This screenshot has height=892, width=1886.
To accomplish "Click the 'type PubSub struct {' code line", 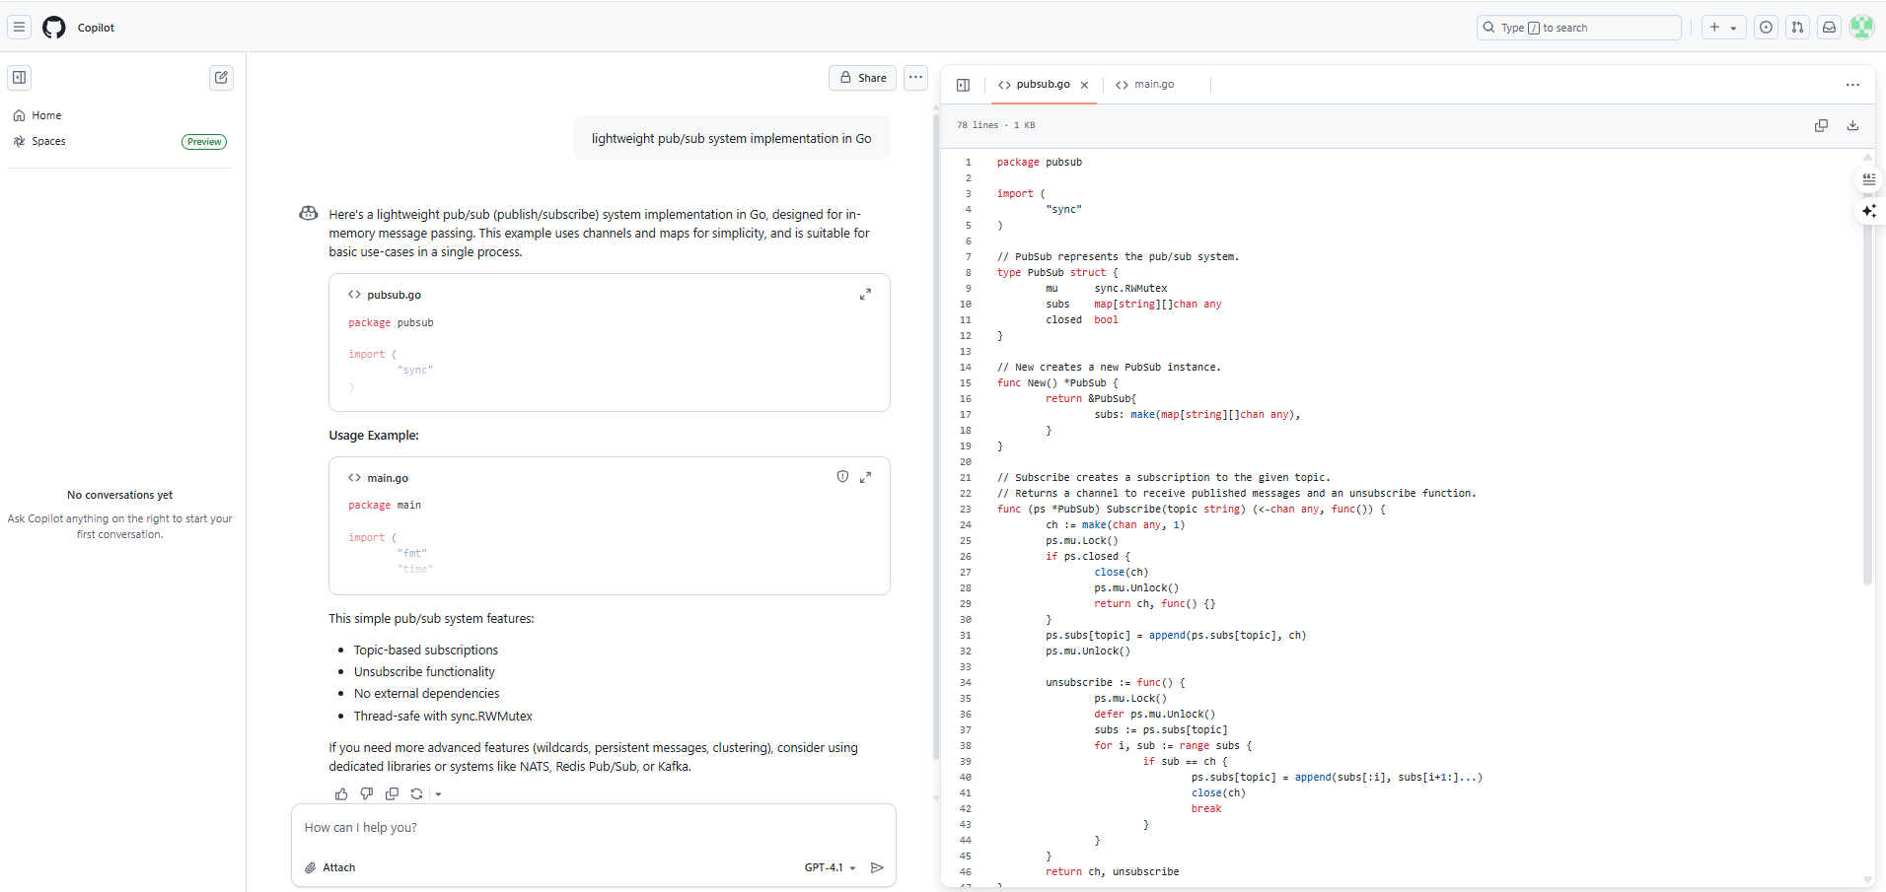I will click(x=1057, y=273).
